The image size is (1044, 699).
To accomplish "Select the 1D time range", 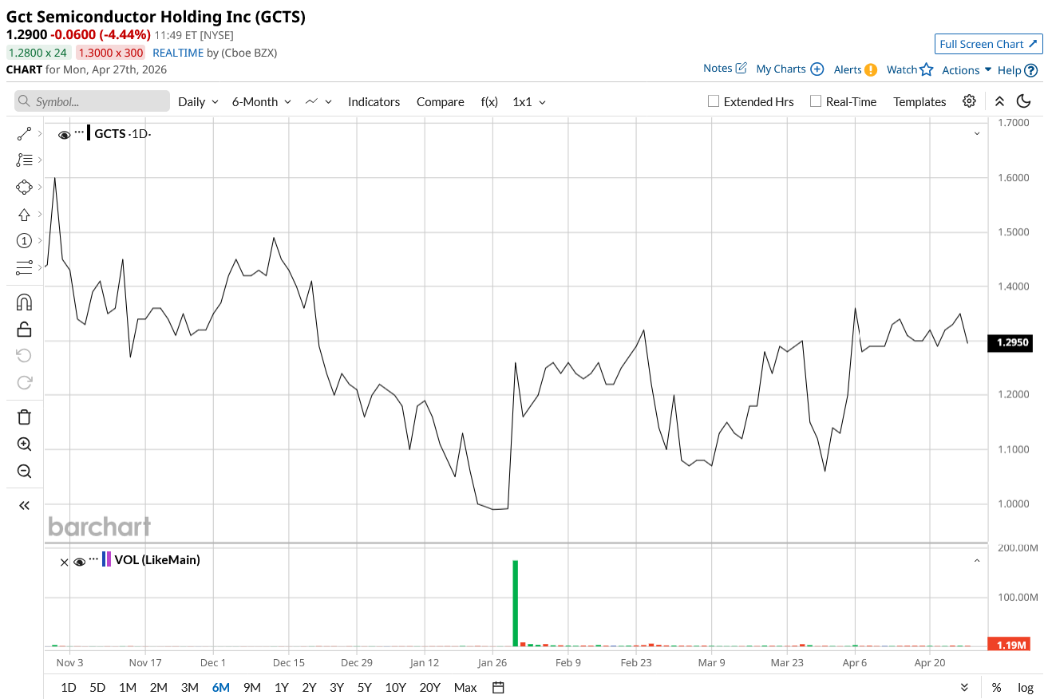I will click(x=69, y=687).
